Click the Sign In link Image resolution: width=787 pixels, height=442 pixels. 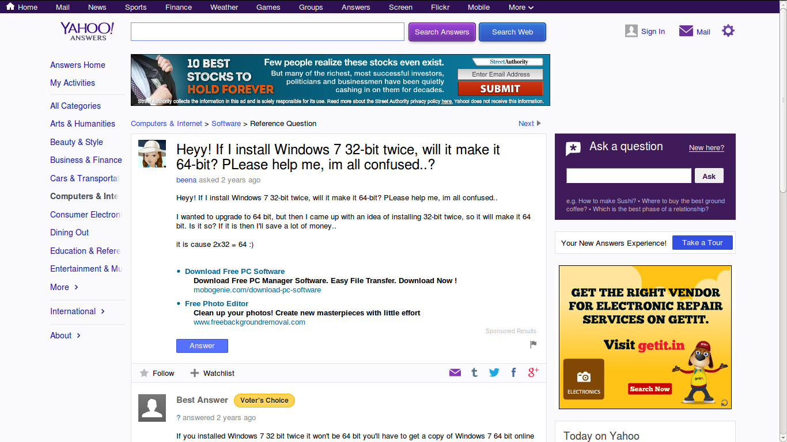[x=653, y=32]
